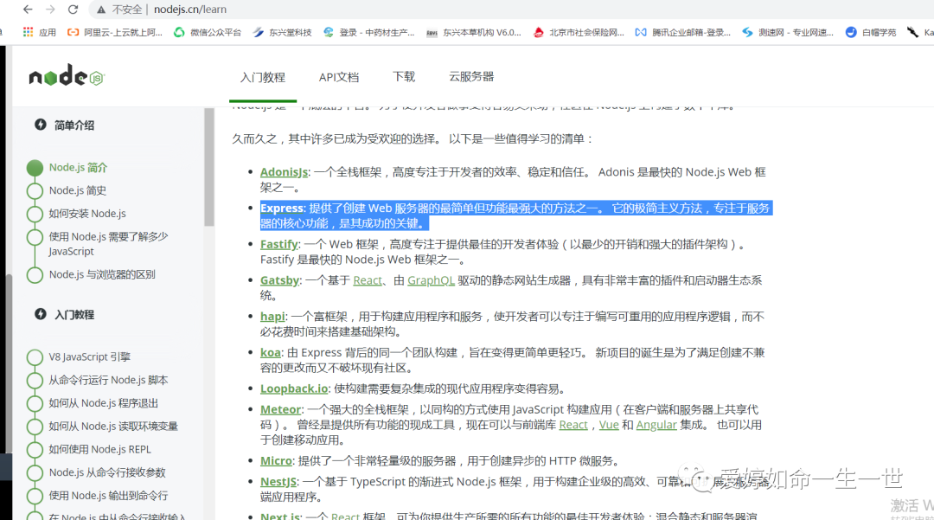Open V8 JavaScript 引擎 in the sidebar

pos(89,356)
